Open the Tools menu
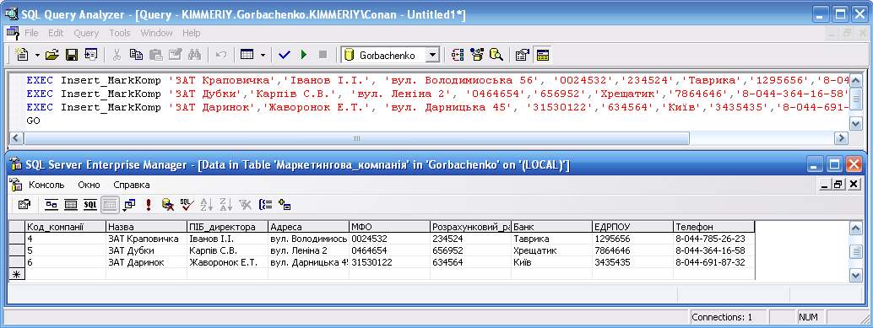873x328 pixels. (x=120, y=33)
